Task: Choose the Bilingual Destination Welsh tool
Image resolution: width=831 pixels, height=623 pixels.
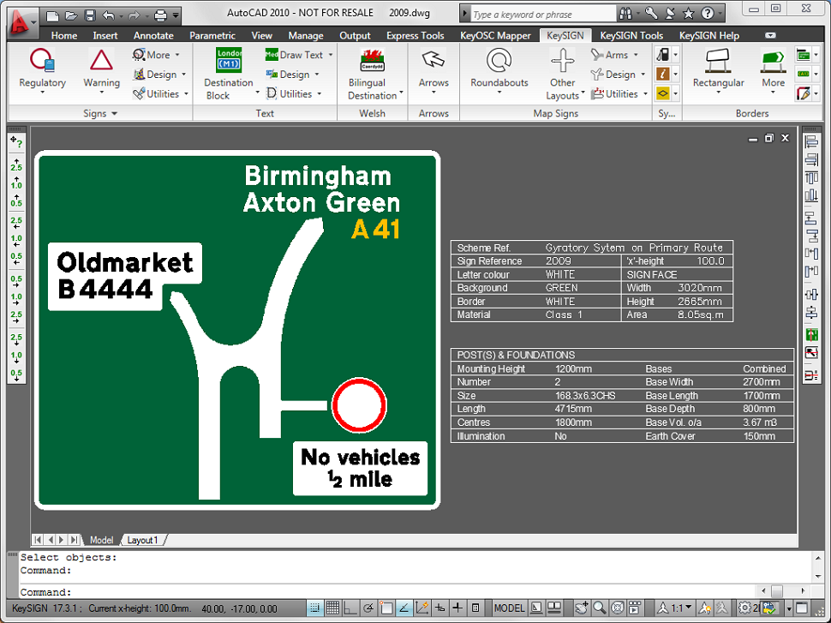Action: click(373, 74)
